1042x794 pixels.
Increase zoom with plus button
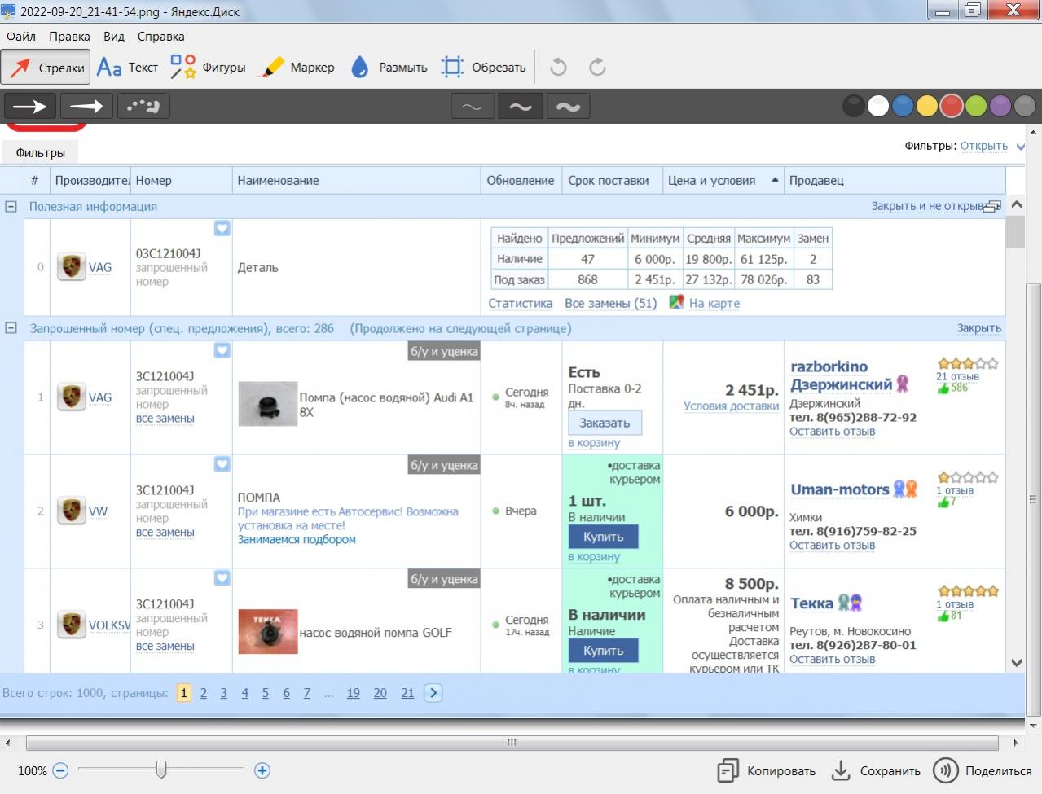coord(262,770)
